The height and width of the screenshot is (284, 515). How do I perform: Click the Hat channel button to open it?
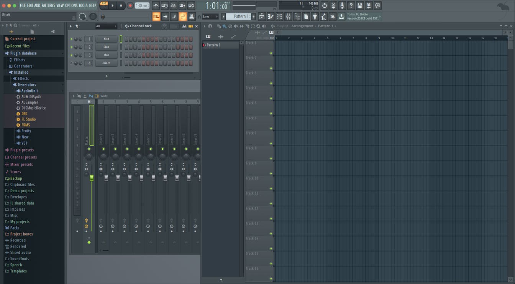click(x=107, y=55)
